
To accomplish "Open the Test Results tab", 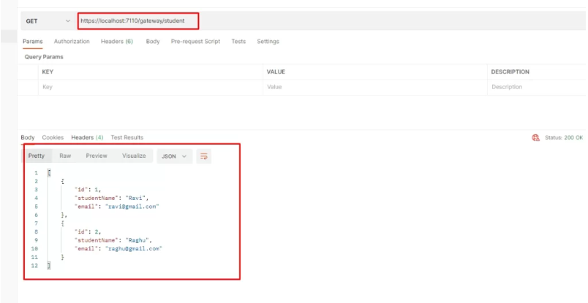I will click(127, 137).
